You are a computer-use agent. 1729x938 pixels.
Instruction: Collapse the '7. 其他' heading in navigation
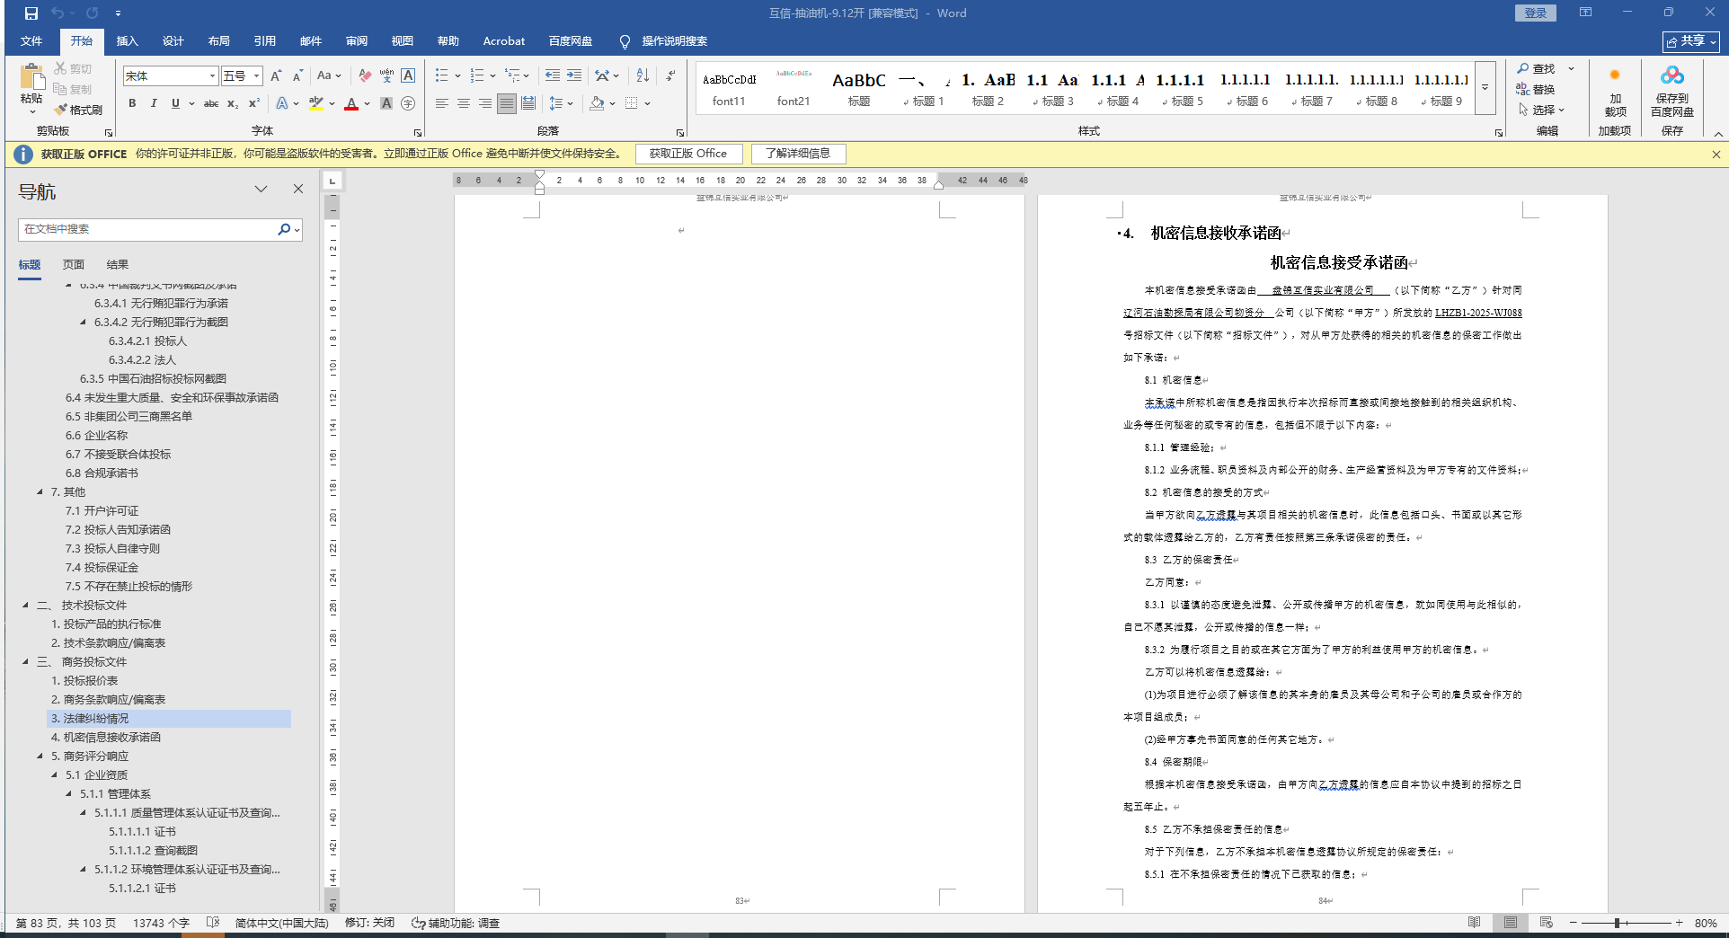(40, 492)
